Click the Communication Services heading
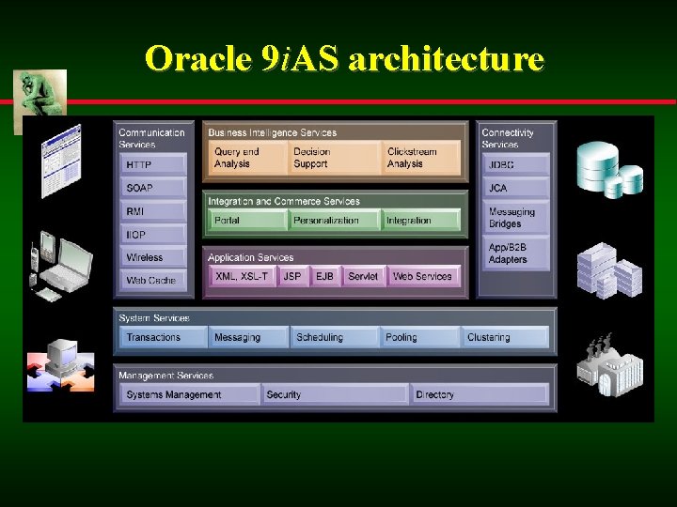The width and height of the screenshot is (677, 507). click(x=151, y=138)
